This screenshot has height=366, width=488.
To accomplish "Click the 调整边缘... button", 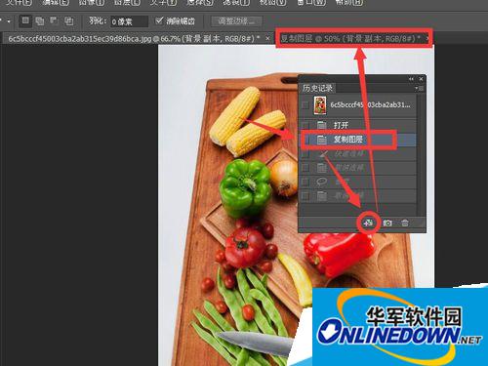I will (x=236, y=21).
